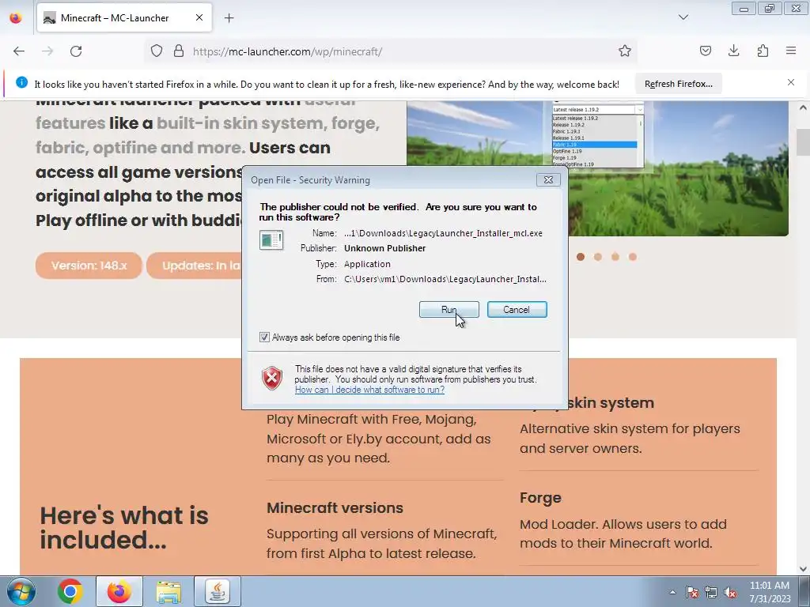
Task: Click the page scrollbar down arrow
Action: pos(803,569)
